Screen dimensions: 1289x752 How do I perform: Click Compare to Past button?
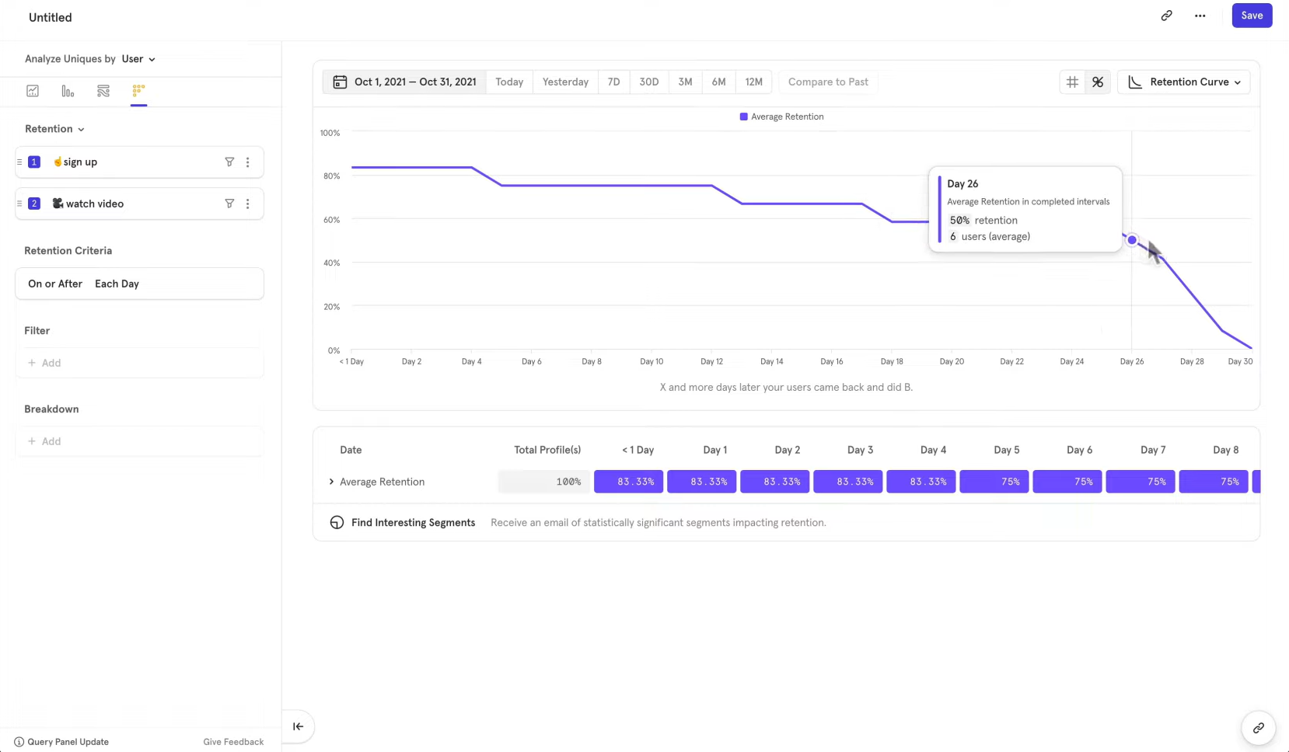pos(828,82)
